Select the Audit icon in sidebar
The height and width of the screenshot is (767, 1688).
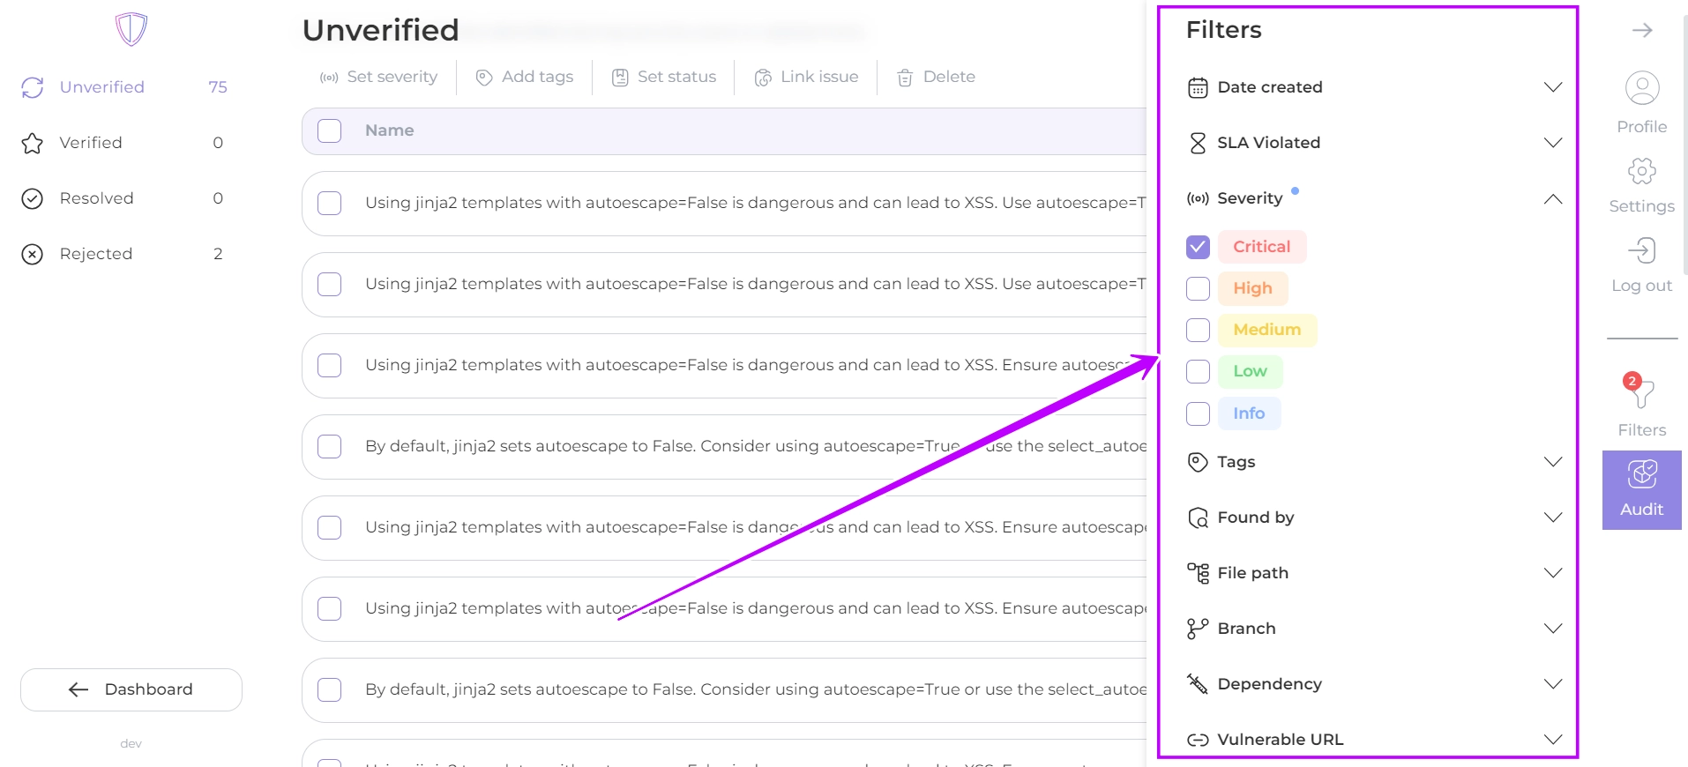pyautogui.click(x=1641, y=476)
